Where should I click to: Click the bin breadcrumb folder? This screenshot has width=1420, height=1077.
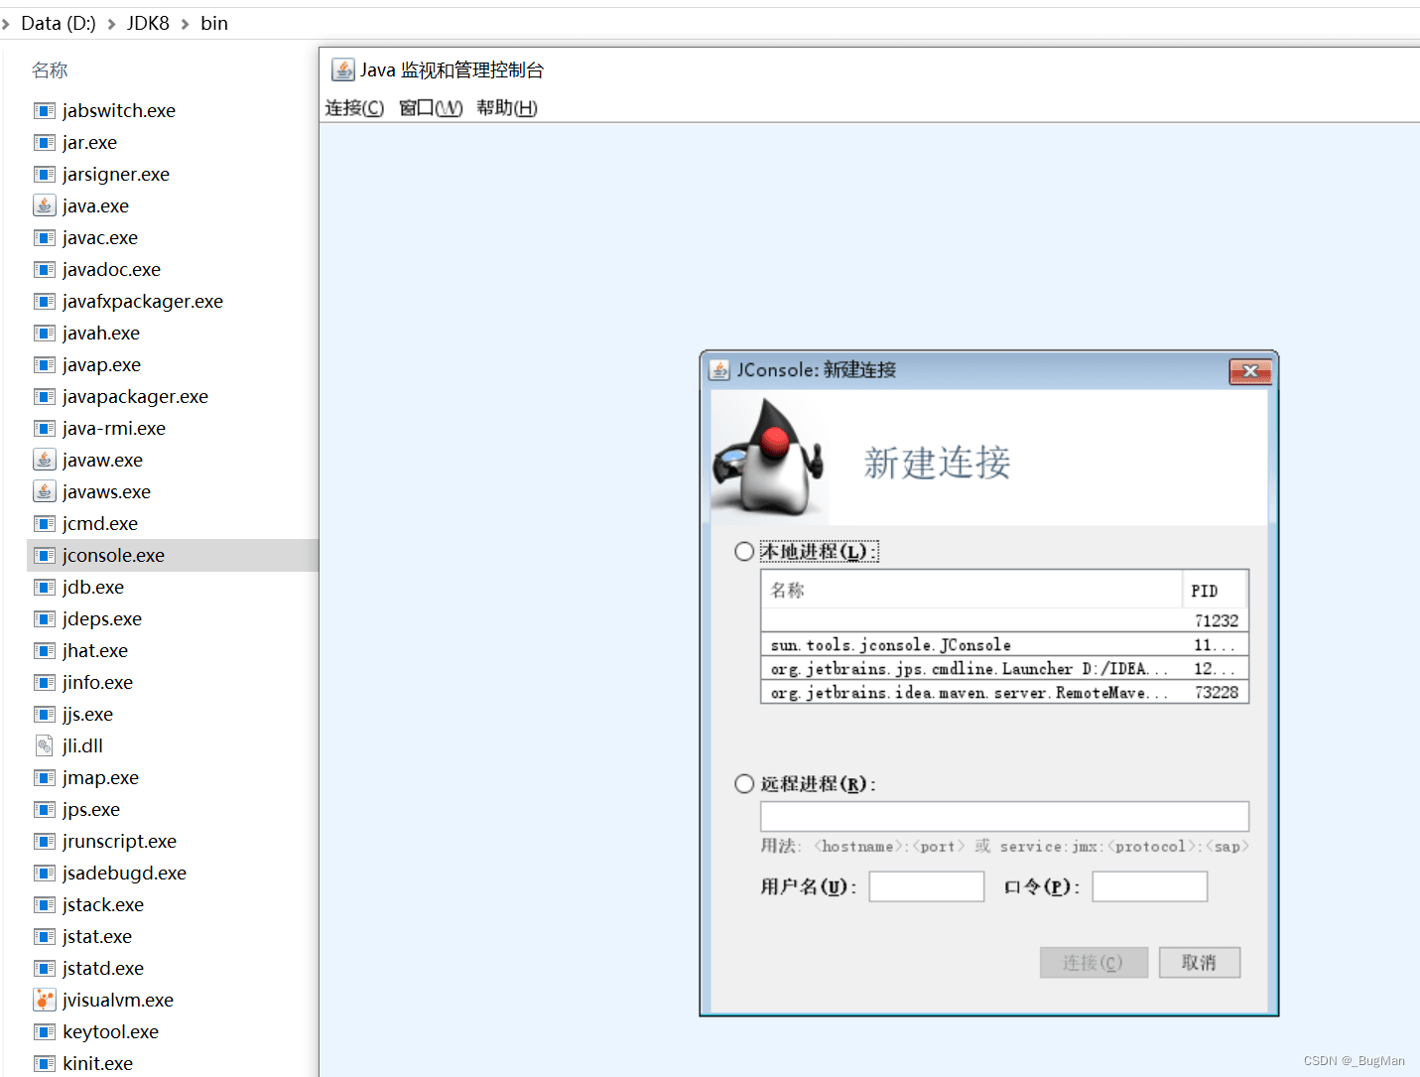(x=214, y=23)
